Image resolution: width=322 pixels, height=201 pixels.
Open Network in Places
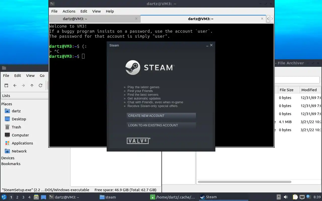pyautogui.click(x=19, y=151)
